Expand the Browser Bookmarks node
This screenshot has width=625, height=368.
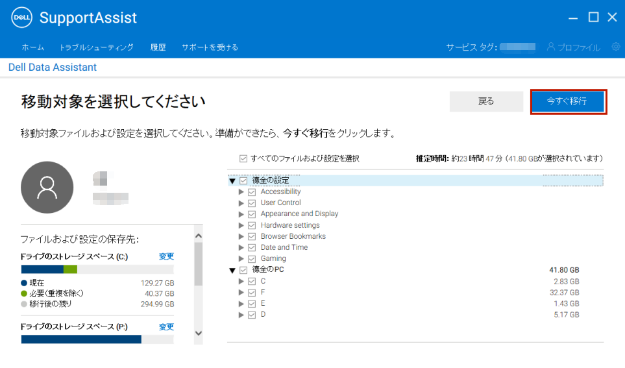241,236
